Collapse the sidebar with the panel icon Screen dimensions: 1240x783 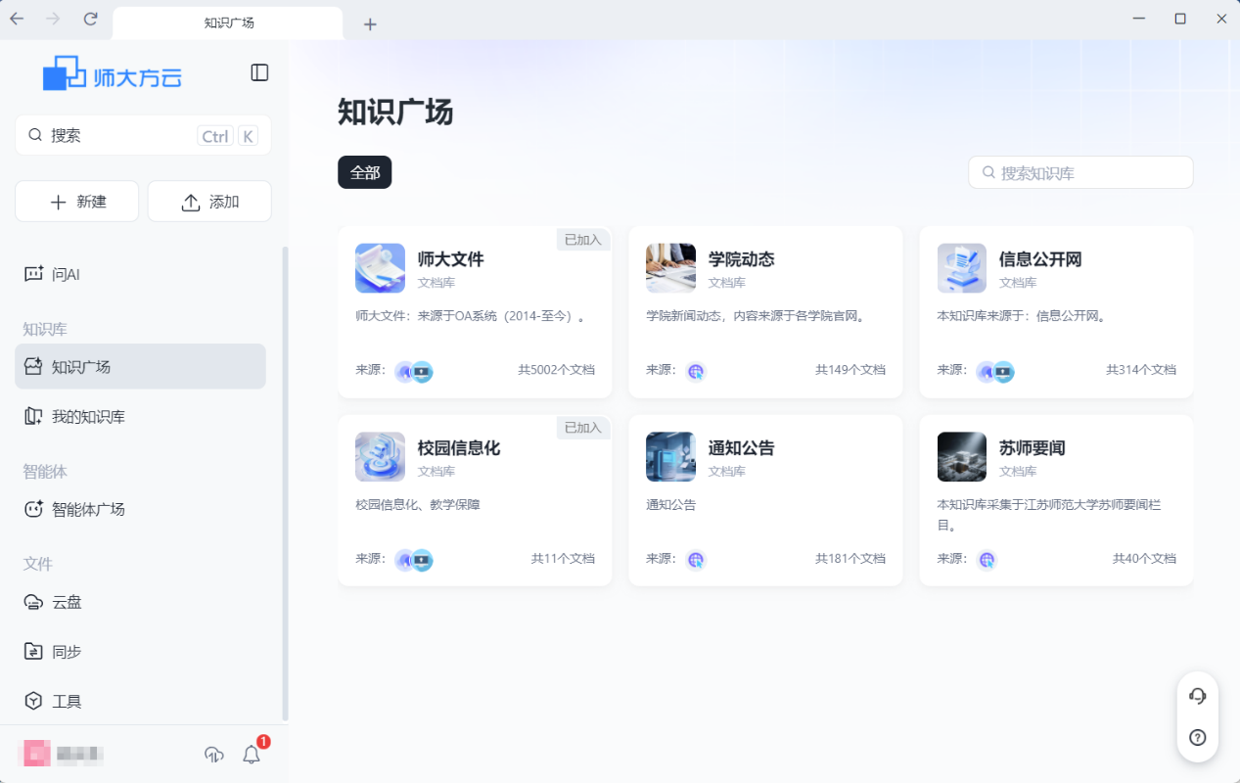click(x=259, y=72)
